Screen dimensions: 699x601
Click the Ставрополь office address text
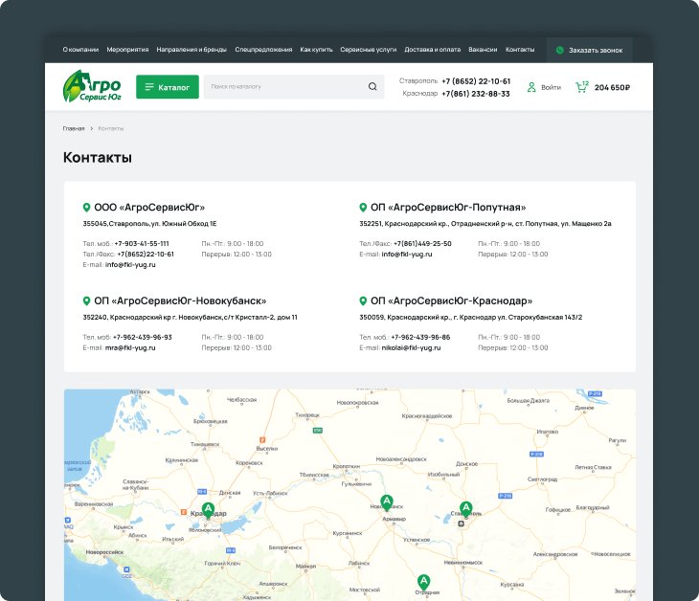pos(149,224)
